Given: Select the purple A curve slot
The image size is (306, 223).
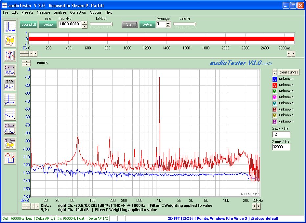Looking at the screenshot, I should (x=274, y=121).
